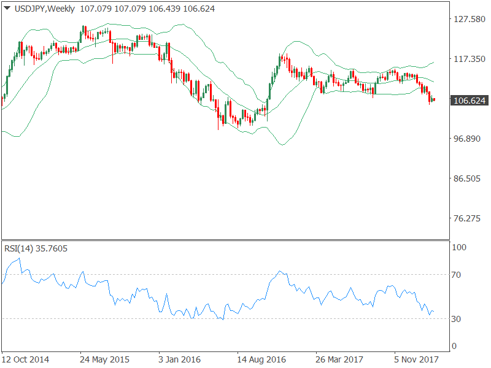Select the 24 May 2015 date label
The height and width of the screenshot is (368, 491).
pos(104,359)
